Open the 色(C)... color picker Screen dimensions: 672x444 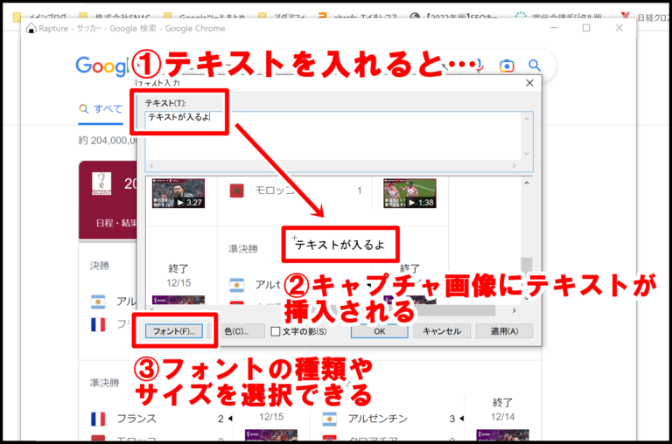pyautogui.click(x=236, y=331)
